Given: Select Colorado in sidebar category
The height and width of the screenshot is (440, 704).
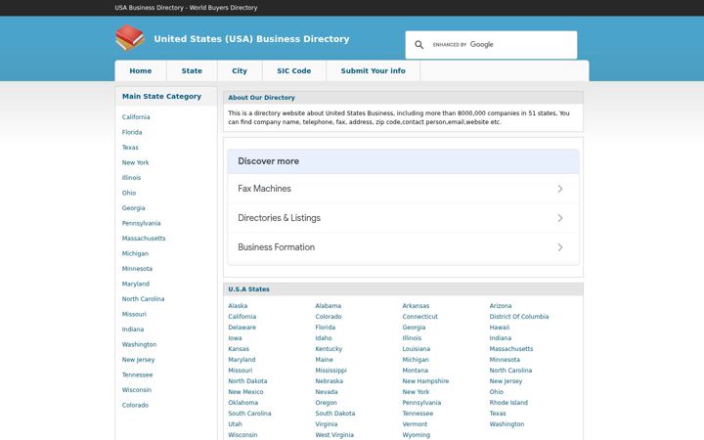Looking at the screenshot, I should point(135,405).
